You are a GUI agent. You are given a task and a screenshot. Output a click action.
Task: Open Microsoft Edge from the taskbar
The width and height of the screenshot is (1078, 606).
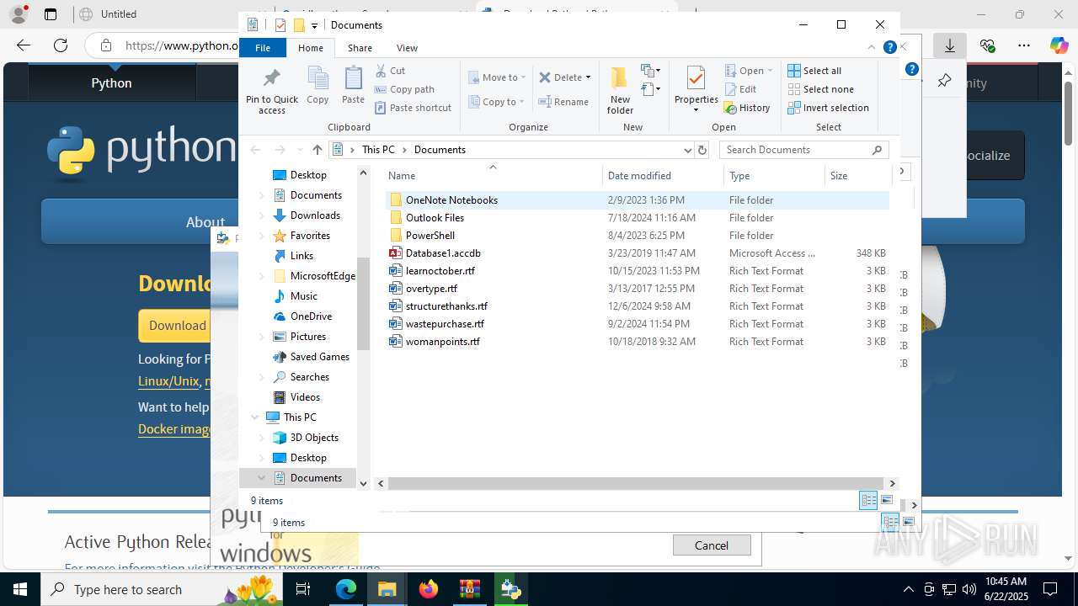pyautogui.click(x=346, y=589)
